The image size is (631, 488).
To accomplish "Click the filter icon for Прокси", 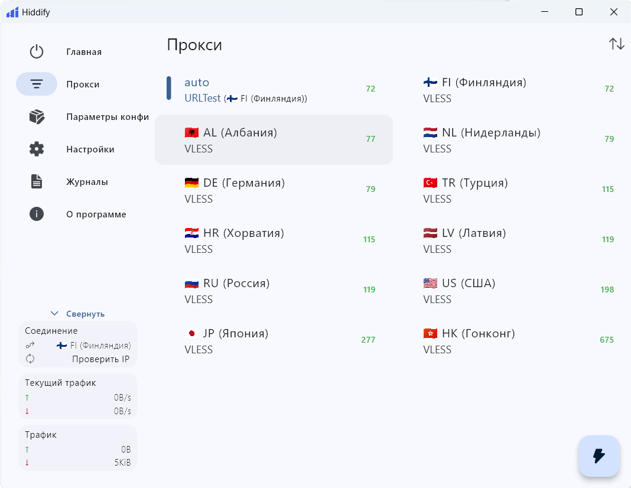I will pyautogui.click(x=37, y=84).
